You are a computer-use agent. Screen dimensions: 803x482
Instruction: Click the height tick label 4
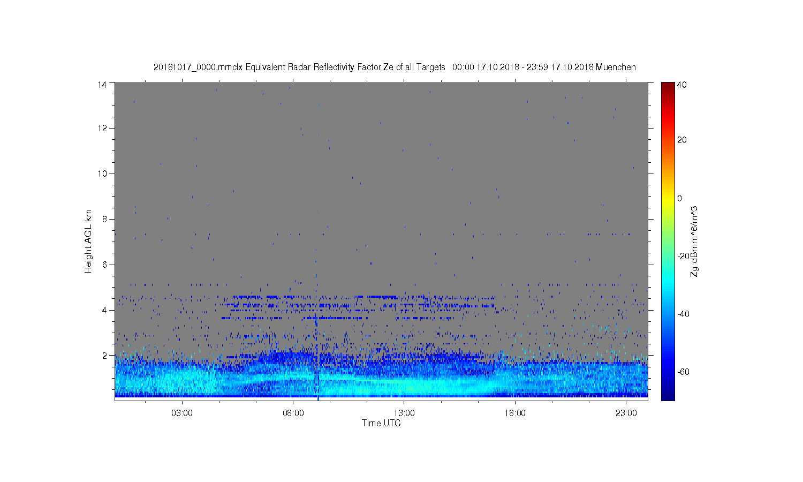click(x=105, y=310)
